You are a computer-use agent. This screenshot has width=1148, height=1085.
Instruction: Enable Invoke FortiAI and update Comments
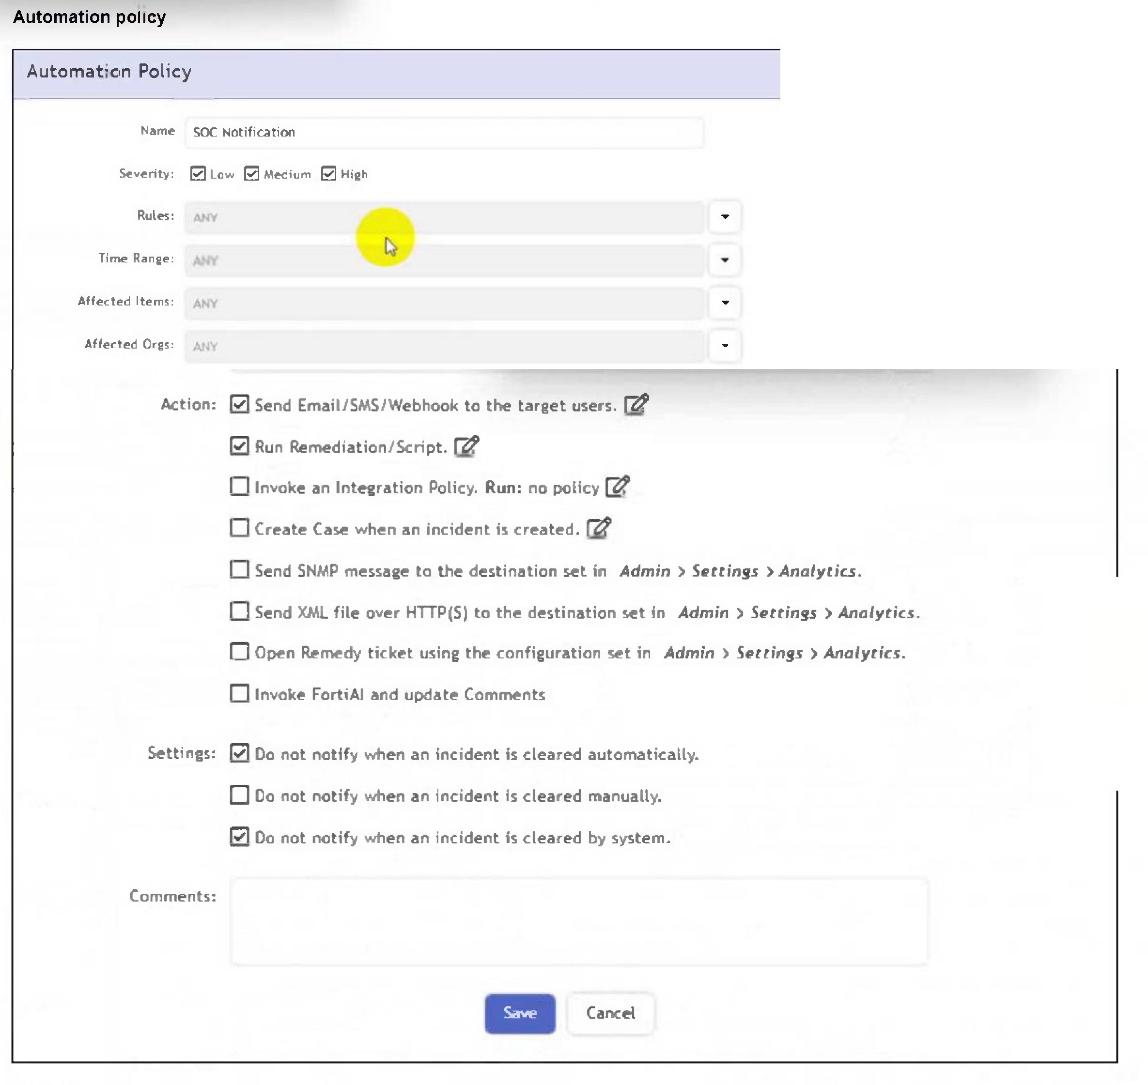(239, 693)
